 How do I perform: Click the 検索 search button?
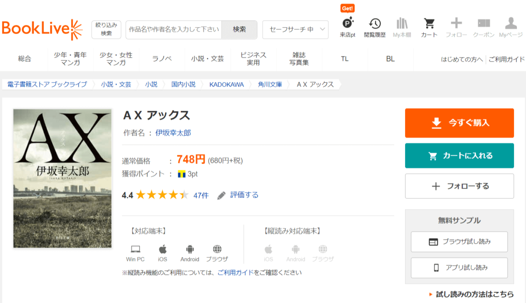[x=239, y=30]
